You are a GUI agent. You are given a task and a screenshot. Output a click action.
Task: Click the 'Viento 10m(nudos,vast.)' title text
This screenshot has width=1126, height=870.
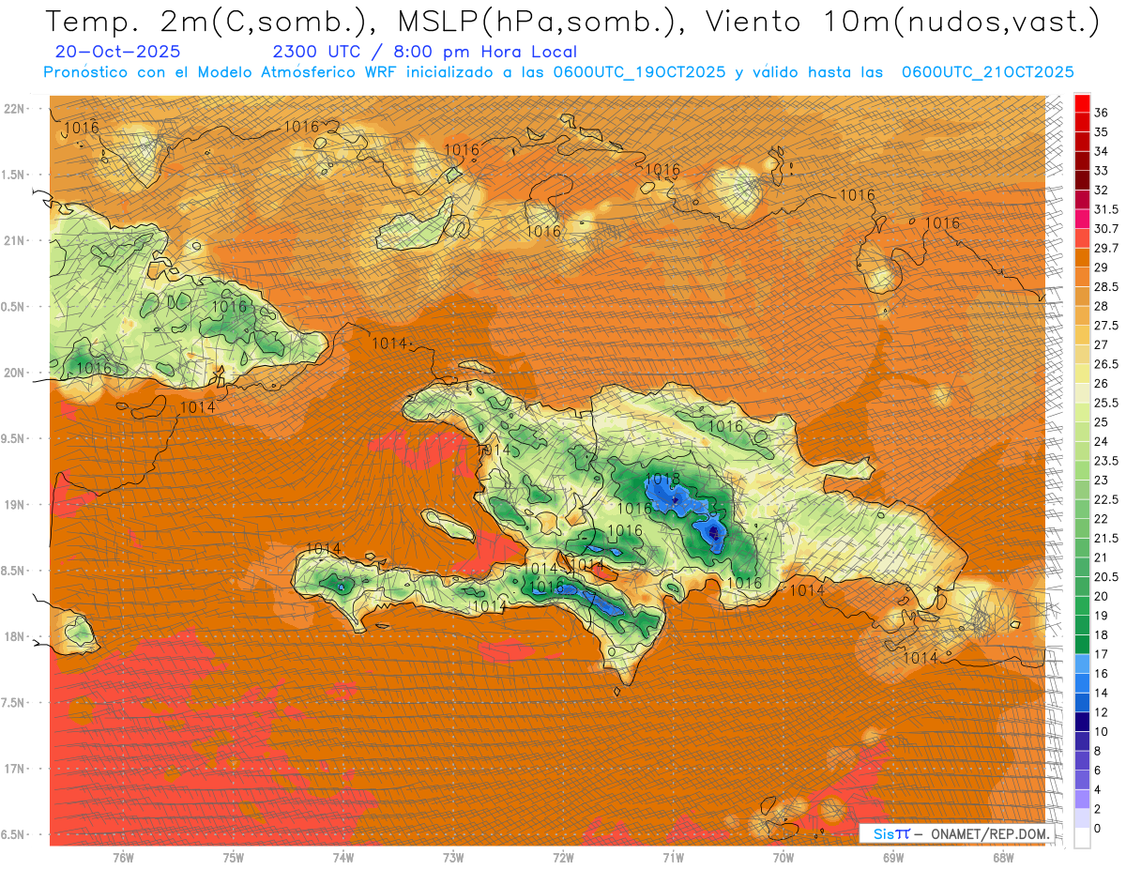click(899, 23)
